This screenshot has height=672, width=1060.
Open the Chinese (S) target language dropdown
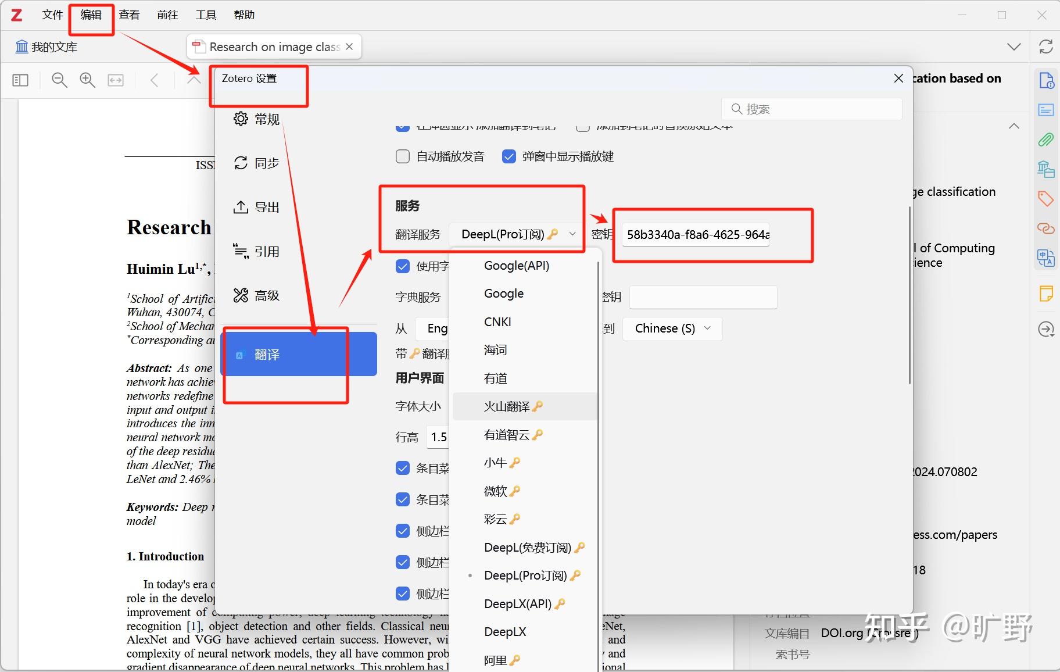[x=671, y=328]
